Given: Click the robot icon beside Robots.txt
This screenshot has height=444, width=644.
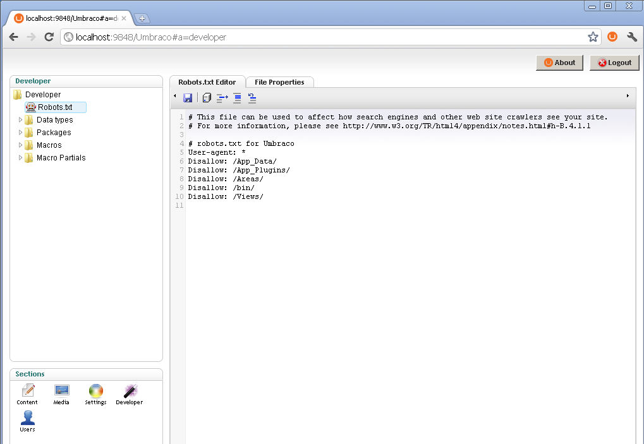Looking at the screenshot, I should pos(31,107).
